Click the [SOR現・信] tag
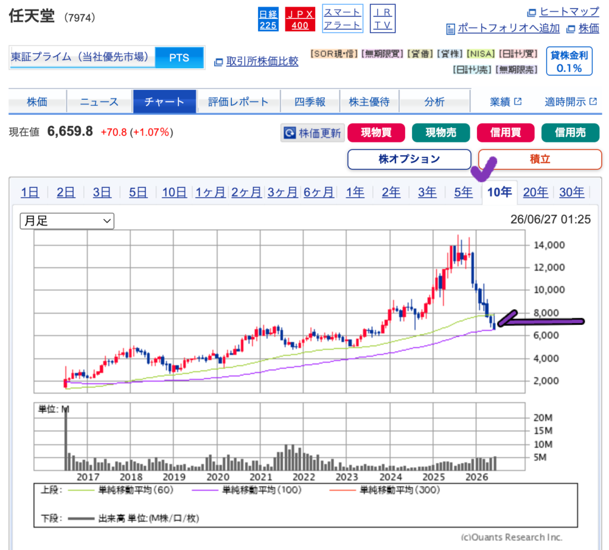Screen dimensions: 609x550 [334, 53]
